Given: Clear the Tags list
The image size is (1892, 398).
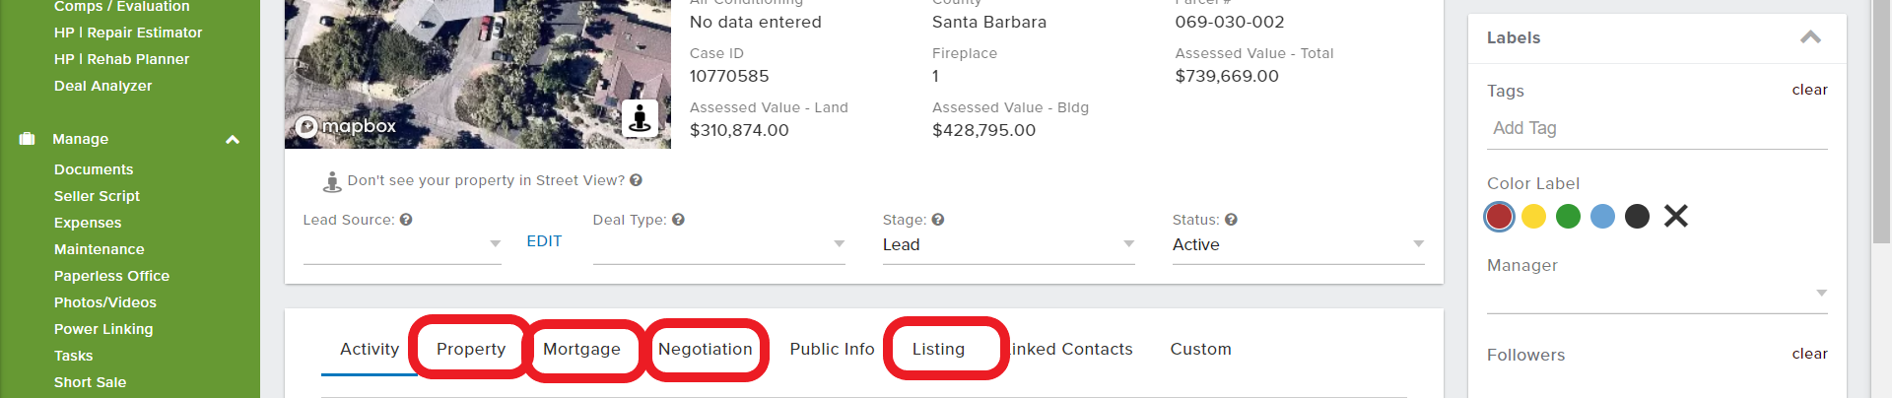Looking at the screenshot, I should tap(1809, 90).
